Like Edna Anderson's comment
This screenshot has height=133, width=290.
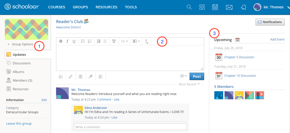pyautogui.click(x=114, y=117)
